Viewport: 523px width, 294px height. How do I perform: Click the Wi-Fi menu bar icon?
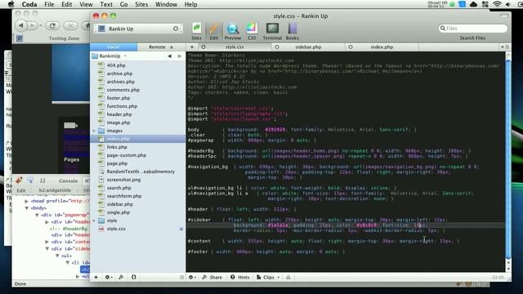[497, 4]
